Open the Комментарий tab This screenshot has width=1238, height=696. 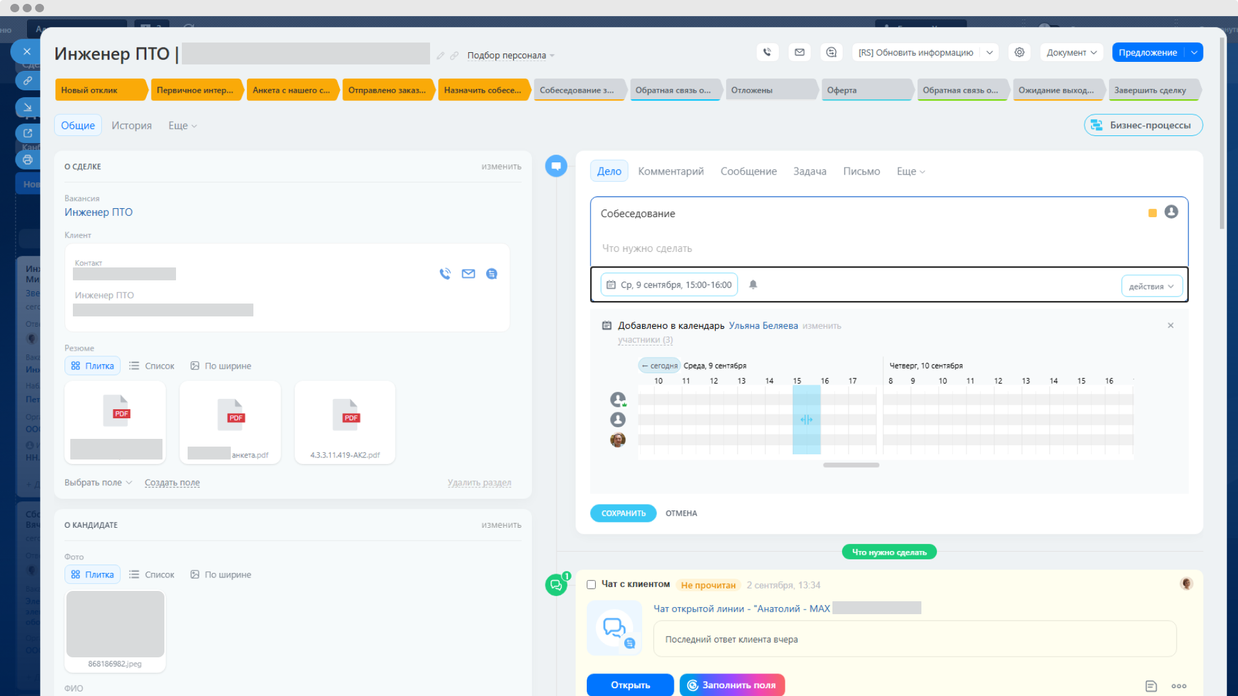pyautogui.click(x=671, y=171)
